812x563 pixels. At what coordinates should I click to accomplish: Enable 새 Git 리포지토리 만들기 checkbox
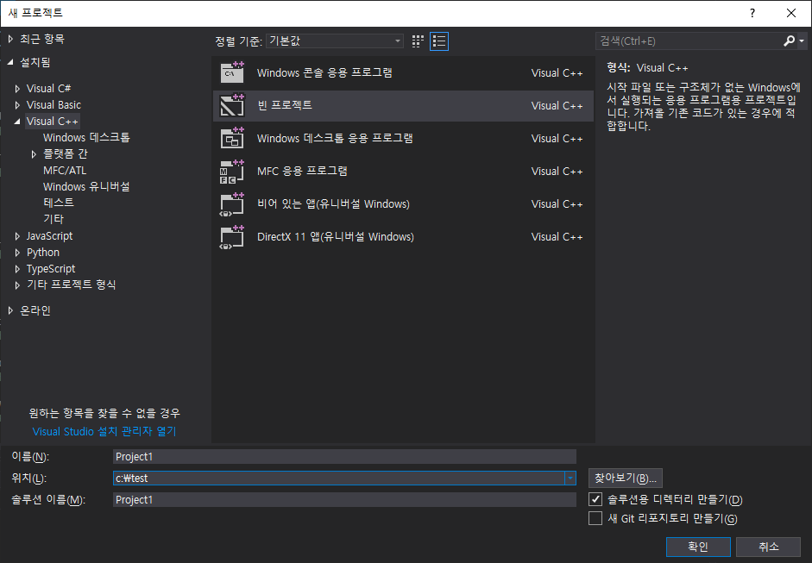[x=595, y=518]
